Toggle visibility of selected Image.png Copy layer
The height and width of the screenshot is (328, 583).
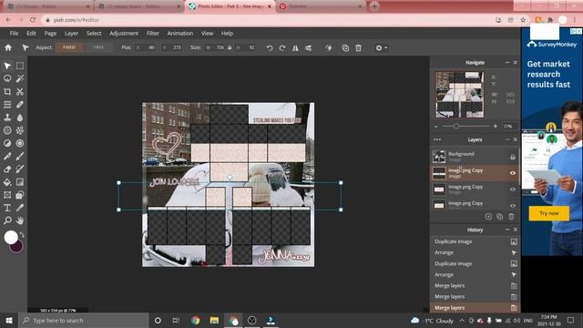513,173
